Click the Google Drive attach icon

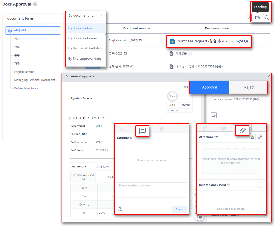pos(252,137)
